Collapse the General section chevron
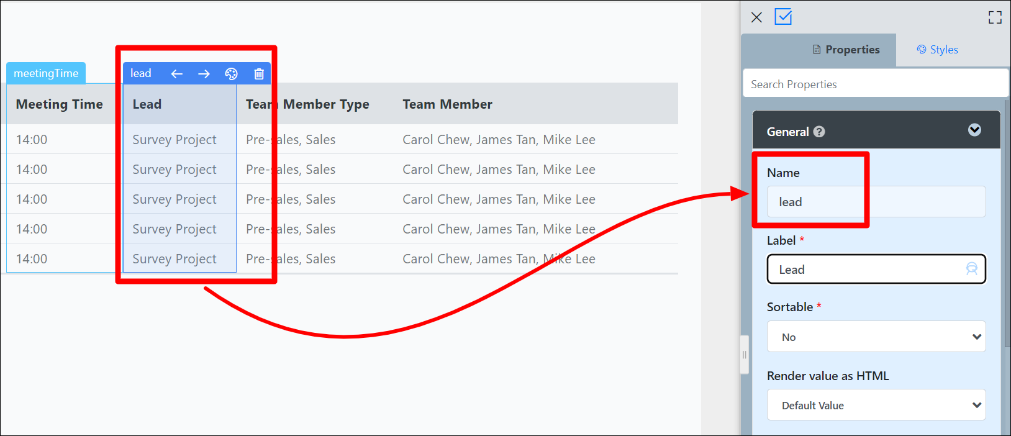 (974, 130)
